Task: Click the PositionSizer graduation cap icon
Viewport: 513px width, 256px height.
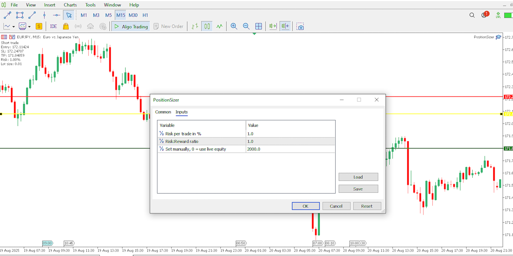Action: 498,37
